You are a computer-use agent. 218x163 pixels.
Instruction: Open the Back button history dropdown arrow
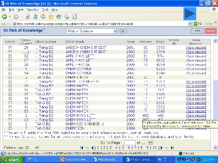pyautogui.click(x=10, y=17)
